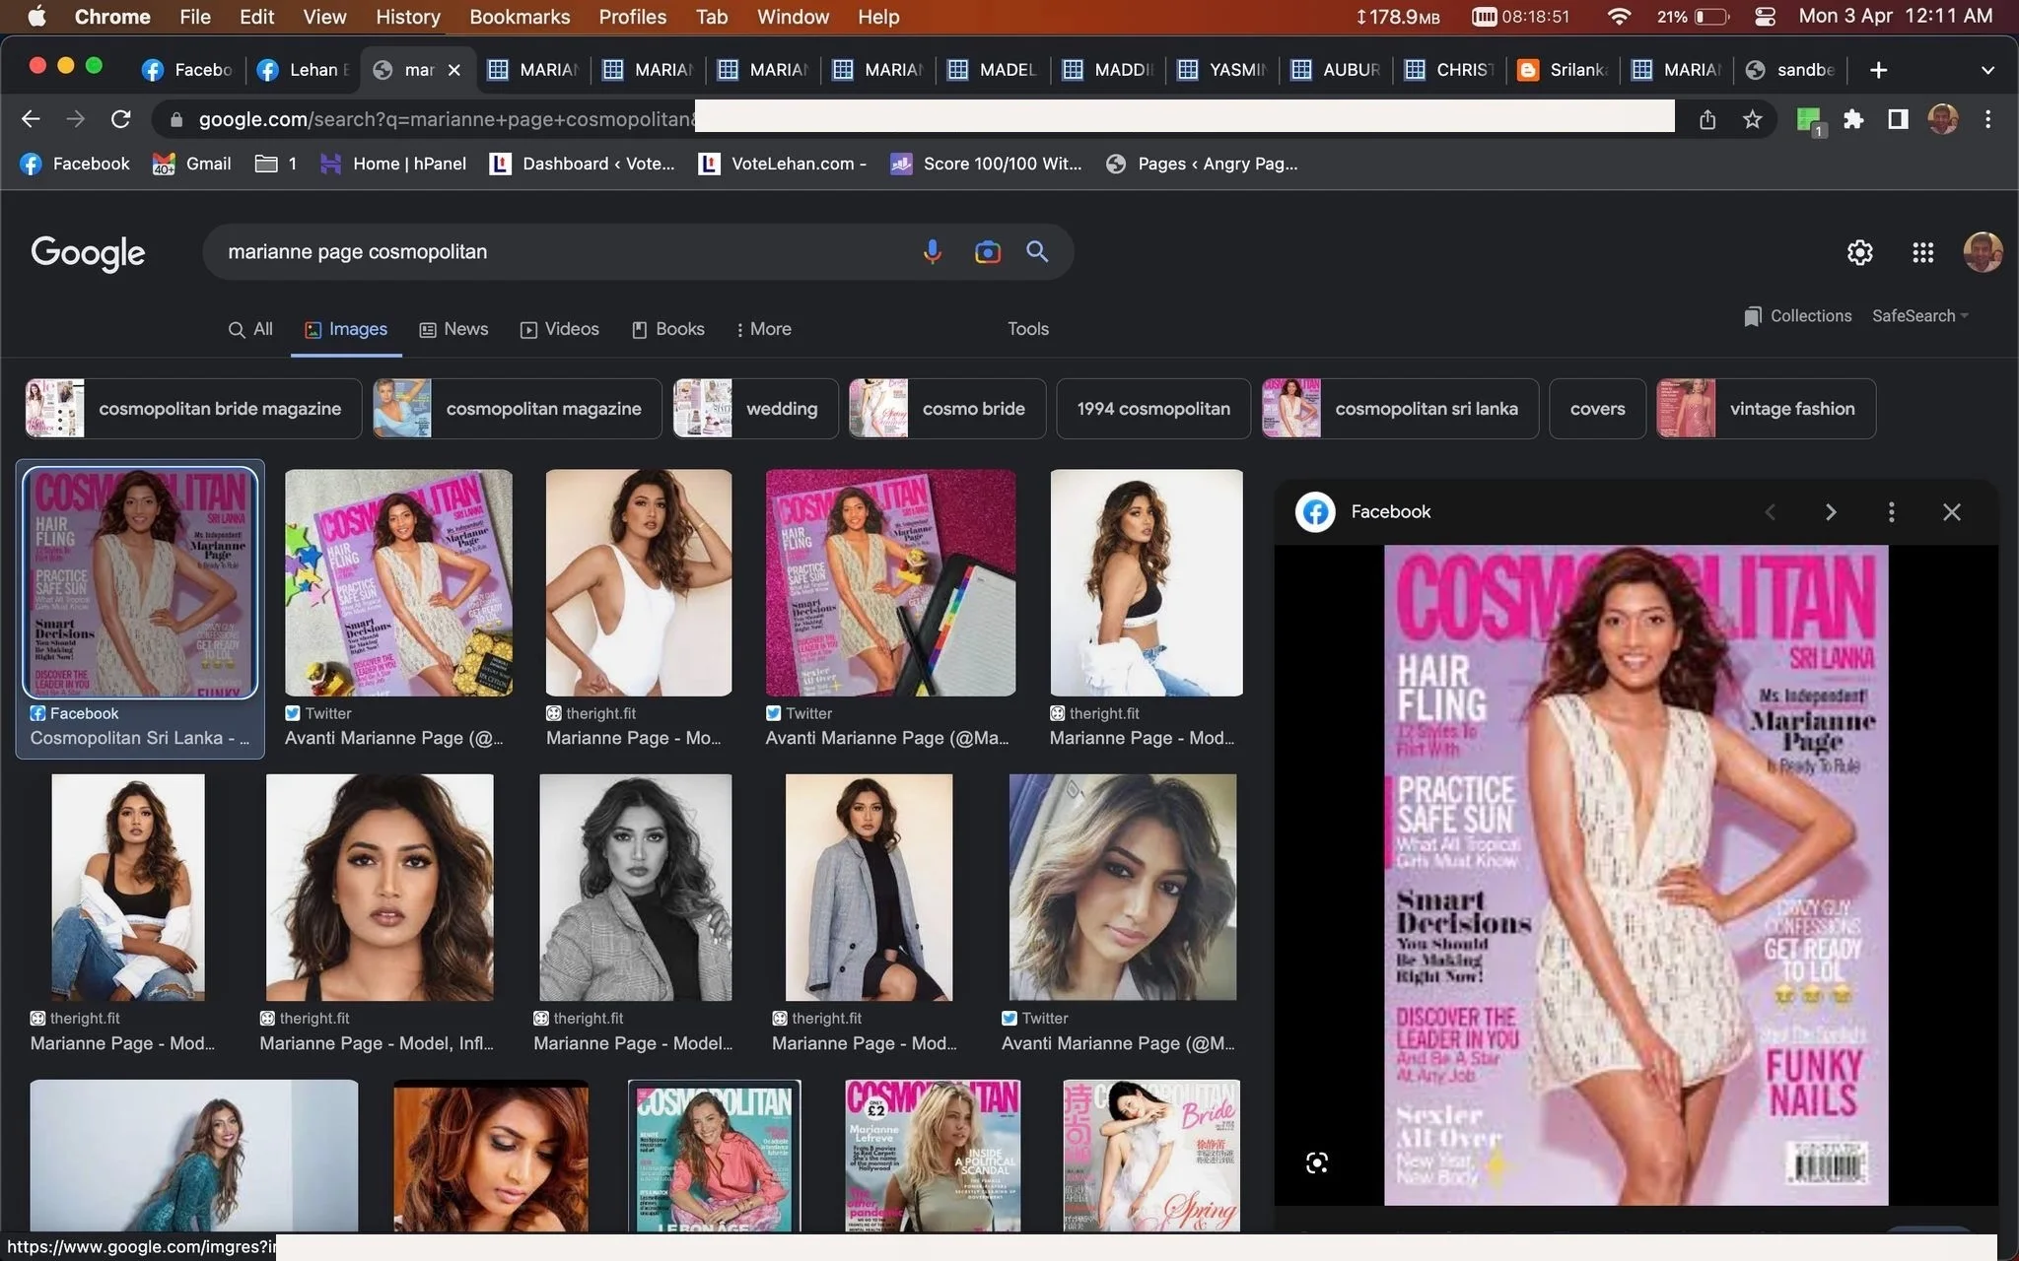The height and width of the screenshot is (1261, 2019).
Task: Open Google Lens camera search icon
Action: [x=987, y=252]
